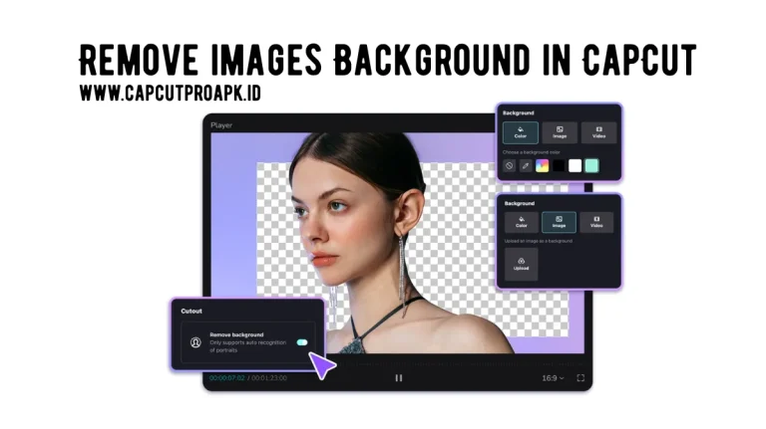Click the current timecode 00:00:07:02
Screen dimensions: 766x429
point(227,378)
